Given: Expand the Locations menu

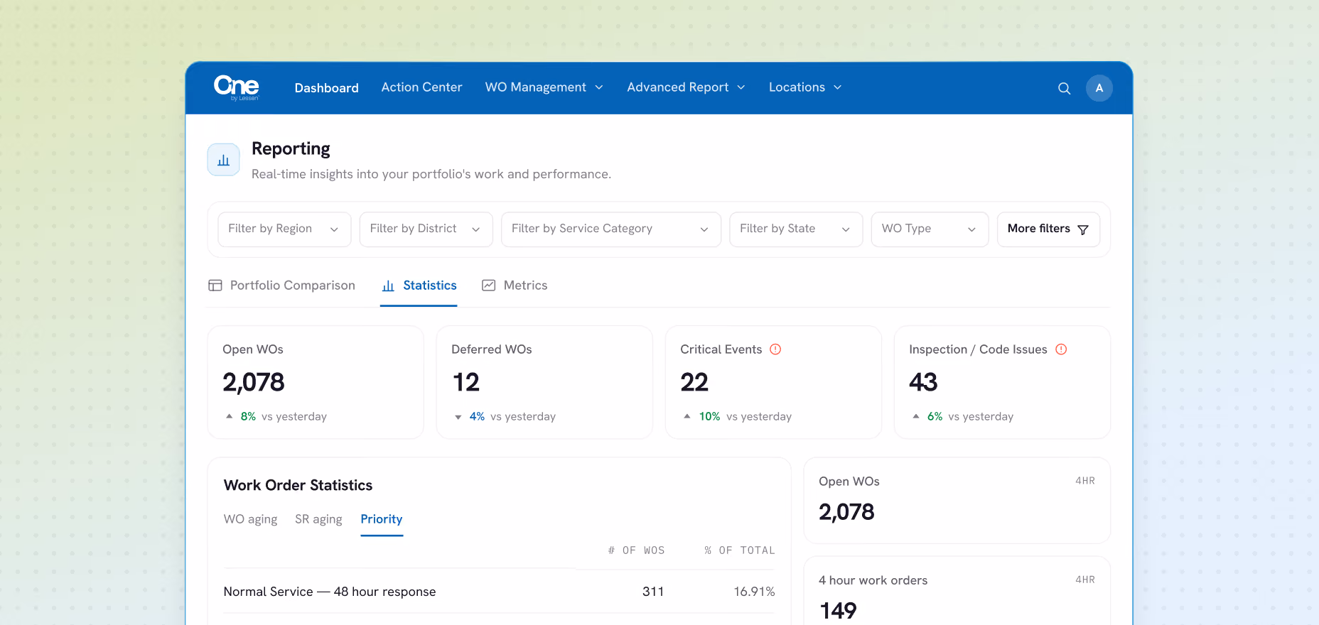Looking at the screenshot, I should 805,87.
